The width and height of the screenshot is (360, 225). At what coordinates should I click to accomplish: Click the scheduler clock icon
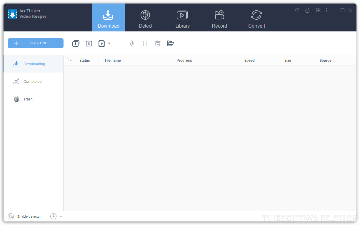click(53, 216)
